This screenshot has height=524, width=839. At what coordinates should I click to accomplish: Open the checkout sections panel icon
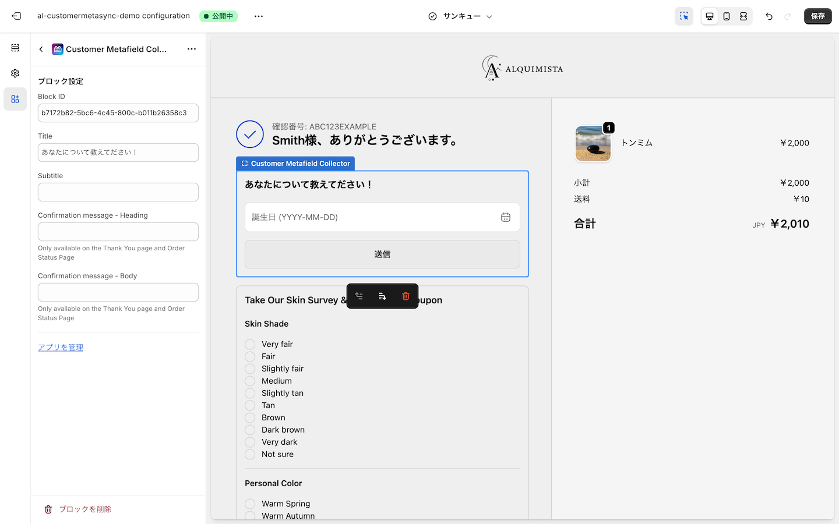(x=15, y=48)
